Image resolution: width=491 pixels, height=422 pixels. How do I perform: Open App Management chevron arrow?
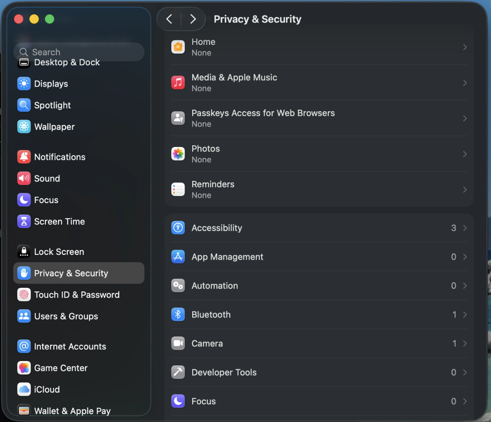(x=464, y=257)
